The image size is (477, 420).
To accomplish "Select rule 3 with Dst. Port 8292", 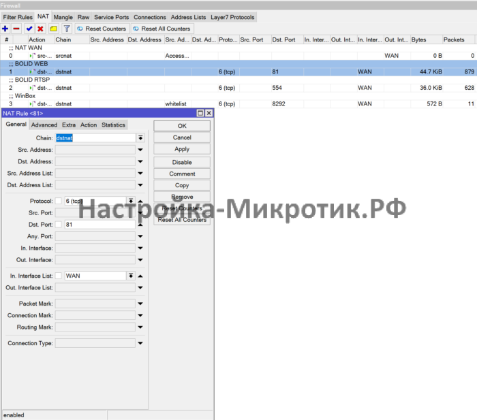I will [238, 104].
